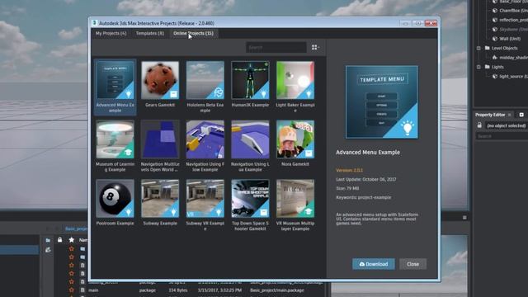
Task: Click the favorites star column header
Action: pos(72,240)
